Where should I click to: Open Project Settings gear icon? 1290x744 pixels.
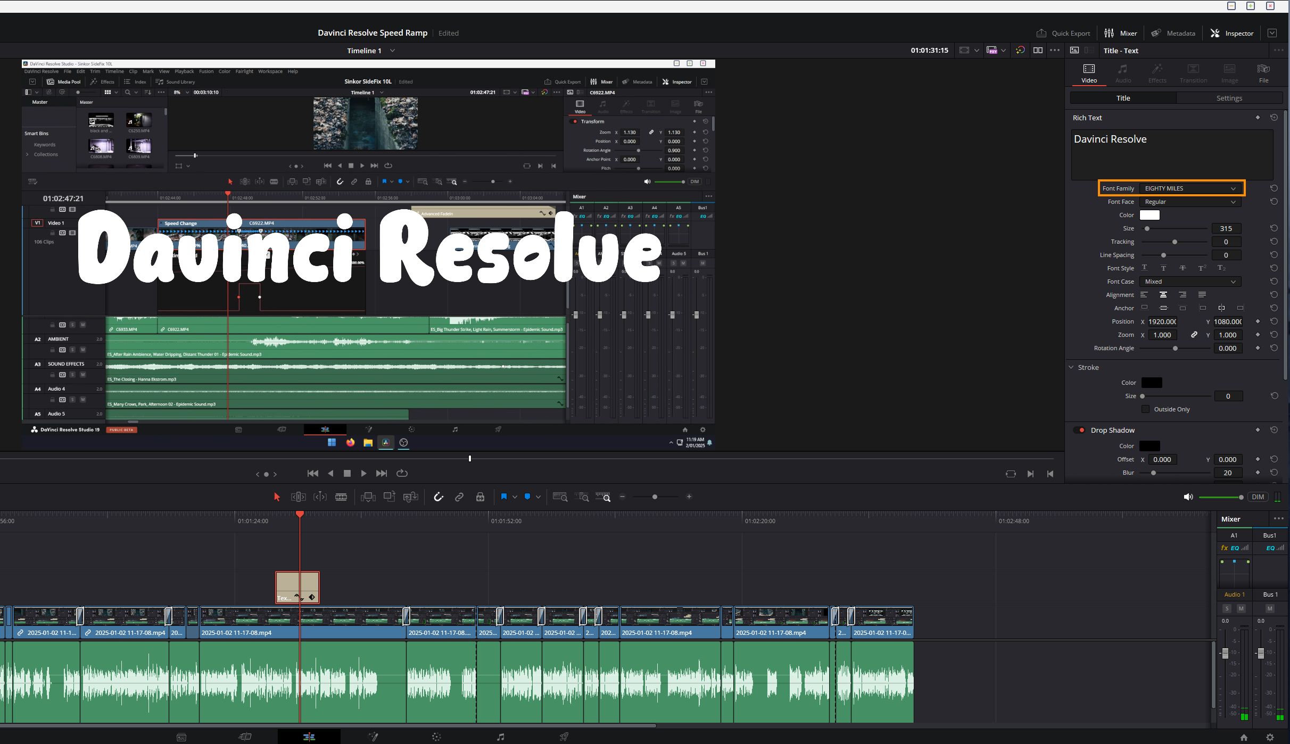(x=1270, y=737)
